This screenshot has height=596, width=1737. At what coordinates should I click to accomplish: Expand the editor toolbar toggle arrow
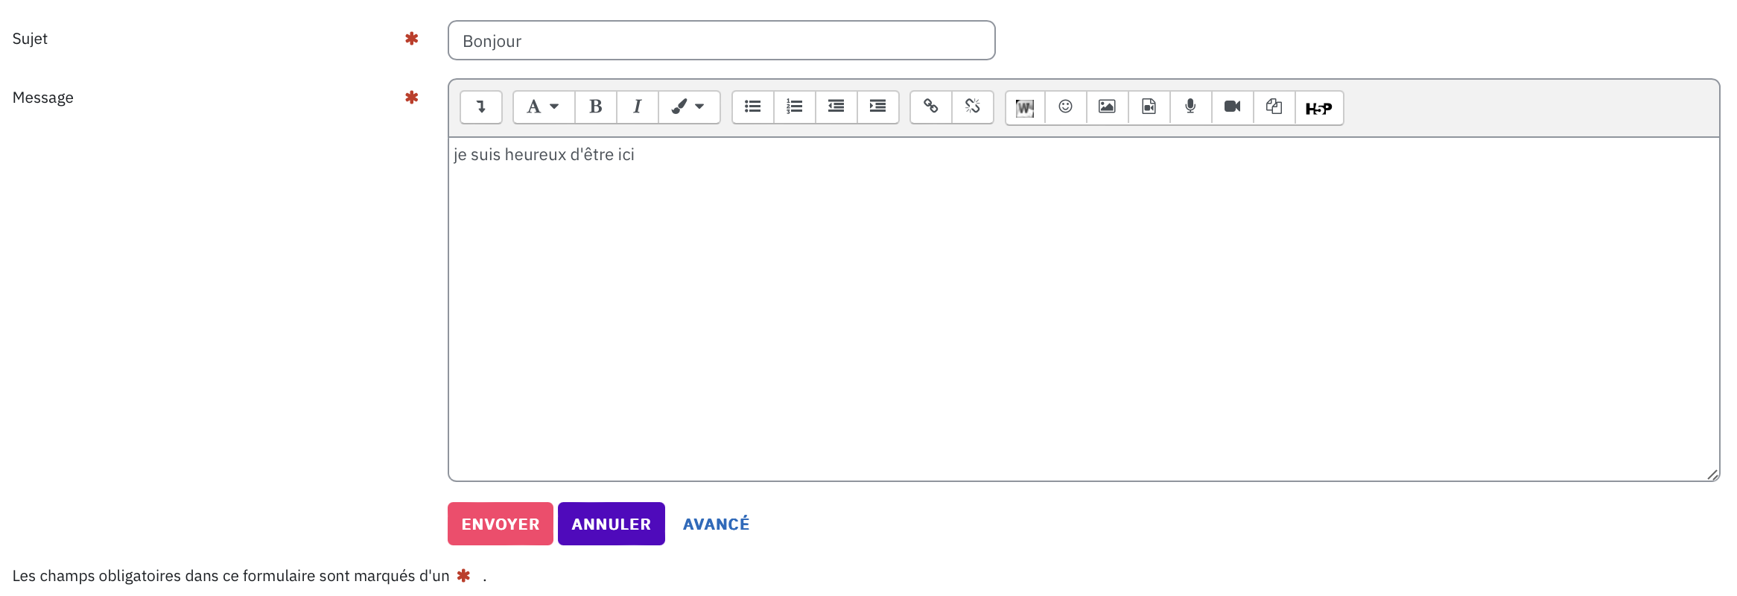(x=481, y=107)
